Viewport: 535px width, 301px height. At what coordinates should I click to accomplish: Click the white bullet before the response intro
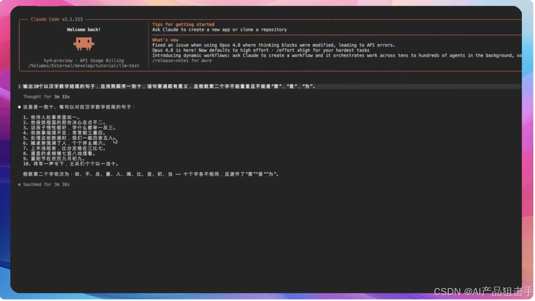click(x=19, y=107)
